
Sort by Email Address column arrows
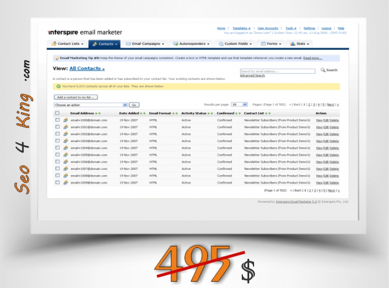click(x=98, y=113)
